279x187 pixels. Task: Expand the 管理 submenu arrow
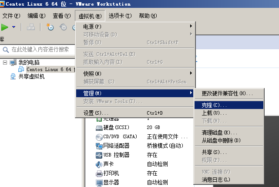click(191, 93)
